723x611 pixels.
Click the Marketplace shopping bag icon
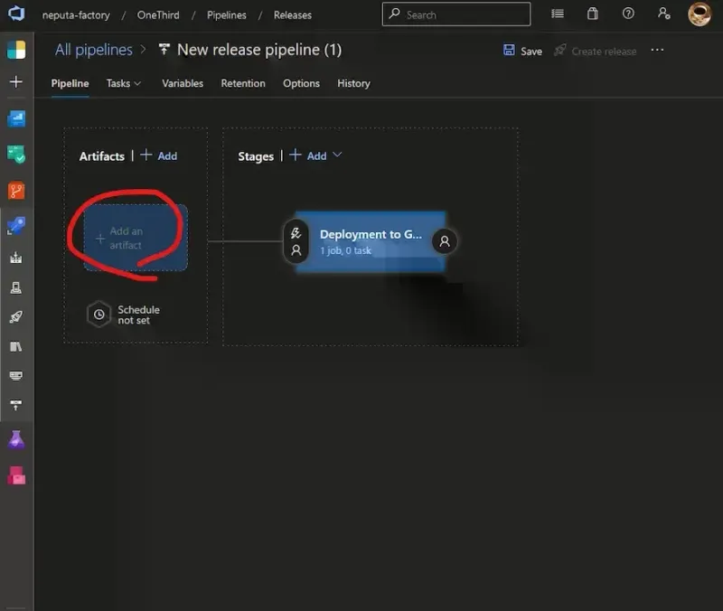click(592, 14)
